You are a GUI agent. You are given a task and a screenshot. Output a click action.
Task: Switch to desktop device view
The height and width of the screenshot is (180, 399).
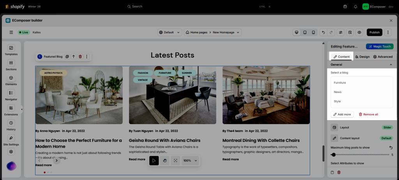point(297,33)
